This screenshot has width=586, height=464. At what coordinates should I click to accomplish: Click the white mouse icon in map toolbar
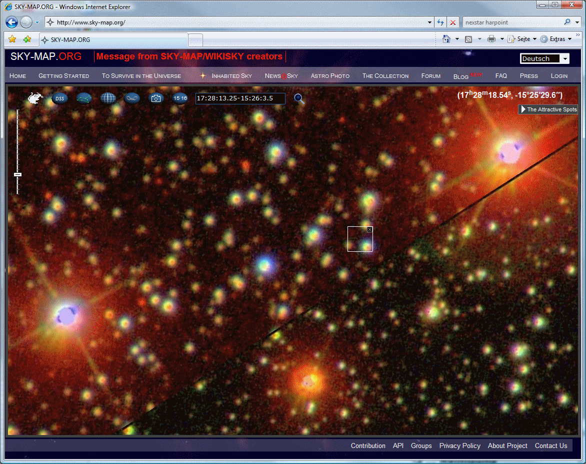tap(35, 98)
